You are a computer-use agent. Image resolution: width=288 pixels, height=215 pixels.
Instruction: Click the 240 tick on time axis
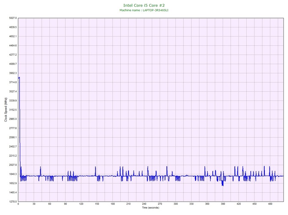point(144,204)
